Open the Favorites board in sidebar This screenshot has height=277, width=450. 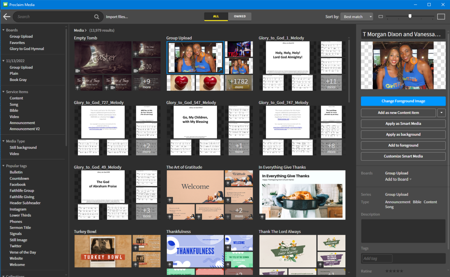(x=17, y=43)
